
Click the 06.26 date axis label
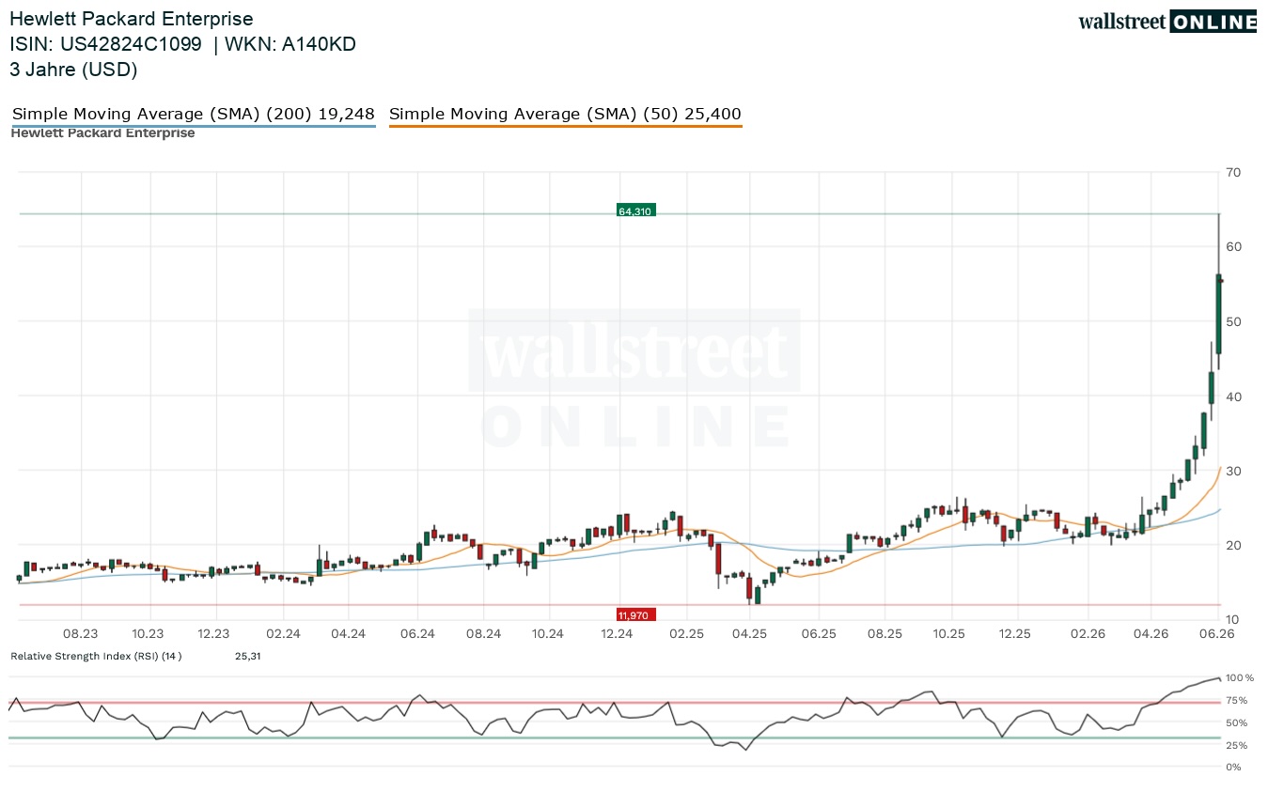pos(1218,634)
